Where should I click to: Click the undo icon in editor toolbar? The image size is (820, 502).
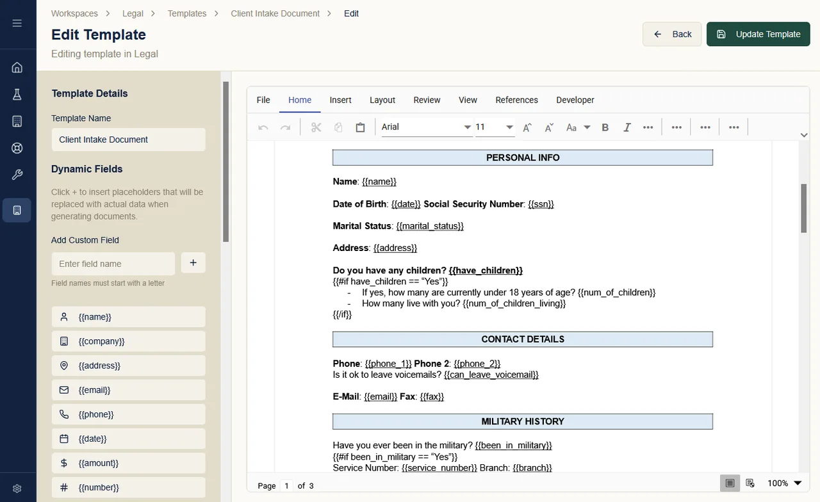(263, 127)
